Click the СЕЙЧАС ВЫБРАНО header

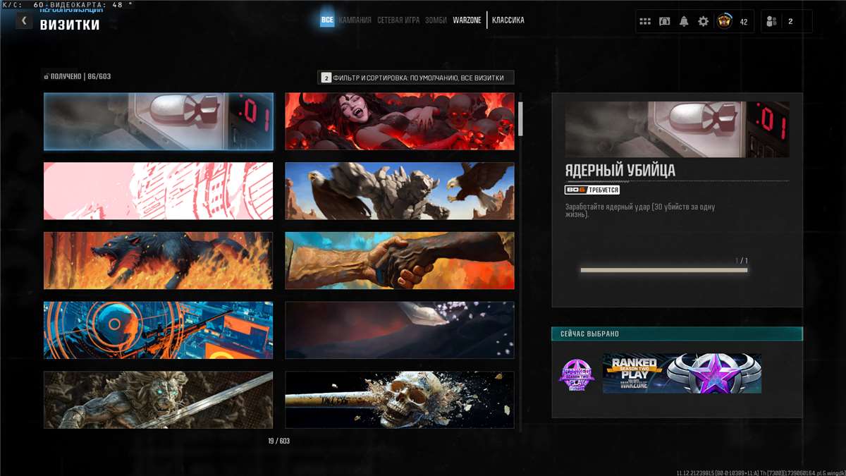[677, 334]
